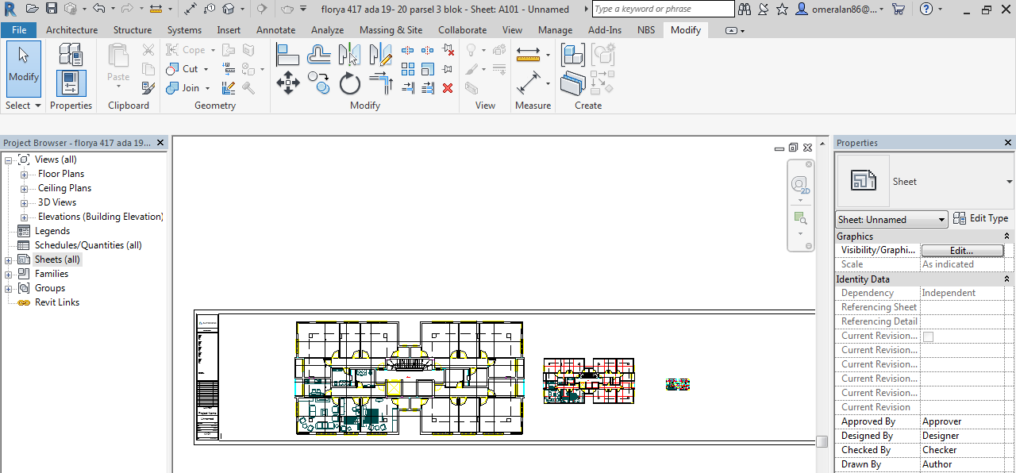Switch to the Massing & Site tab
Screen dimensions: 1016x473
[x=391, y=29]
